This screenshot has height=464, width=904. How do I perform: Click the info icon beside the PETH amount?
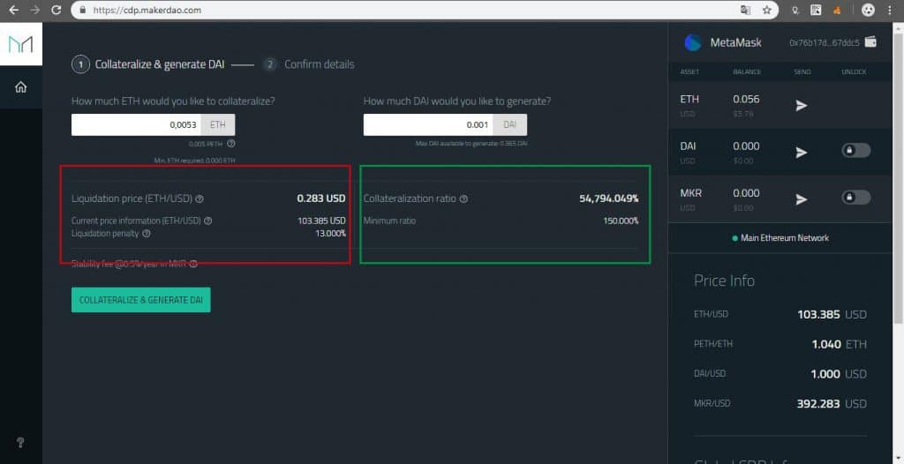[230, 144]
